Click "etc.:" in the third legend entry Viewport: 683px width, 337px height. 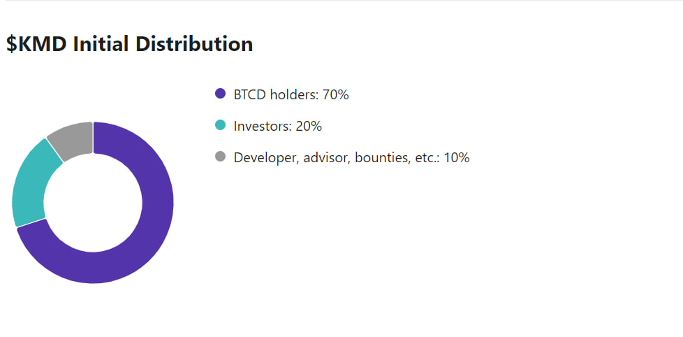pos(425,157)
